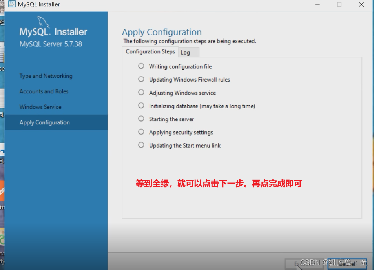This screenshot has width=374, height=270.
Task: Select the Configuration Steps tab
Action: pos(150,52)
